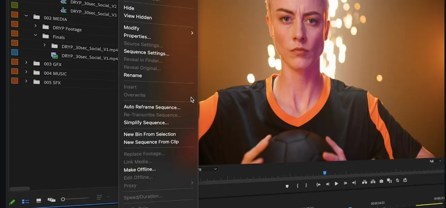Collapse the 002 MEDIA folder
Screen dimensions: 446x208
[26, 16]
